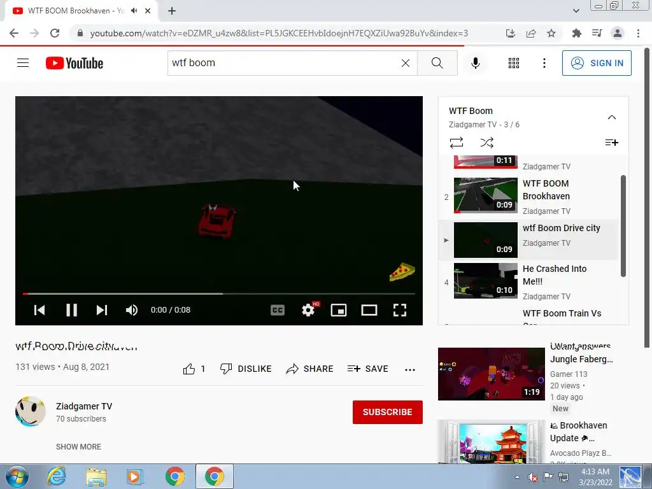Open Chrome extensions puzzle icon
652x489 pixels.
pos(576,33)
